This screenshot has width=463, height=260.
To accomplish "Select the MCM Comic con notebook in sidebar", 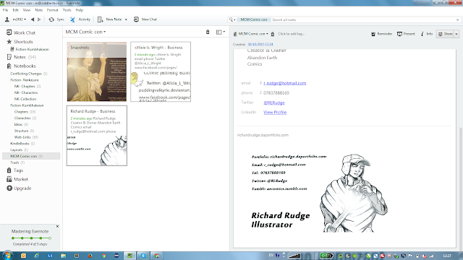I will (31, 156).
